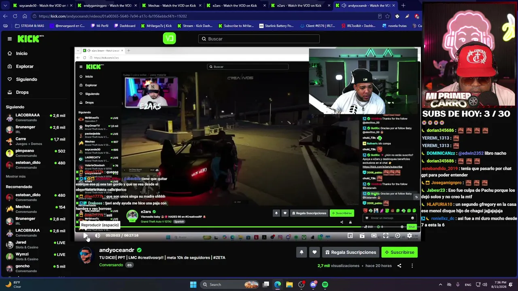The width and height of the screenshot is (518, 291).
Task: Click the notification bell for andyoceandr
Action: 301,252
